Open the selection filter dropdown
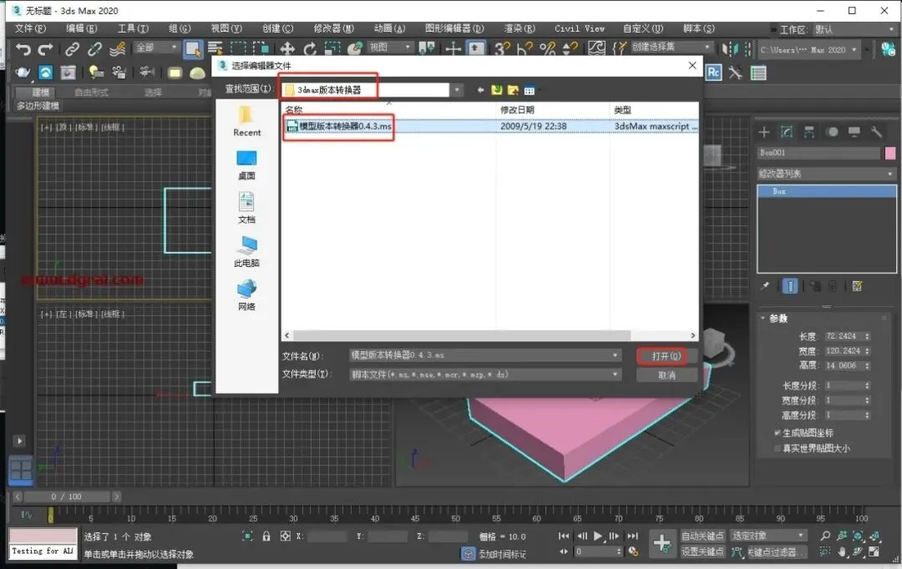The width and height of the screenshot is (902, 569). 156,48
